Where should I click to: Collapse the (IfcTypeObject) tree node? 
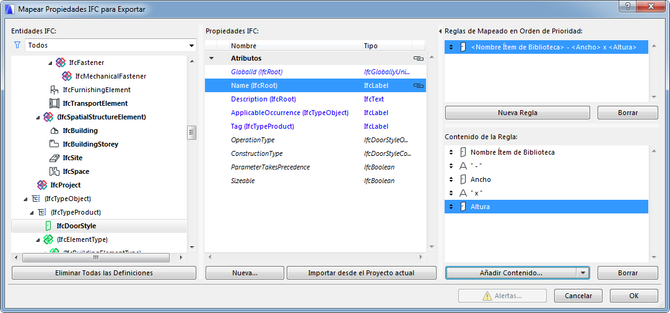(x=26, y=199)
